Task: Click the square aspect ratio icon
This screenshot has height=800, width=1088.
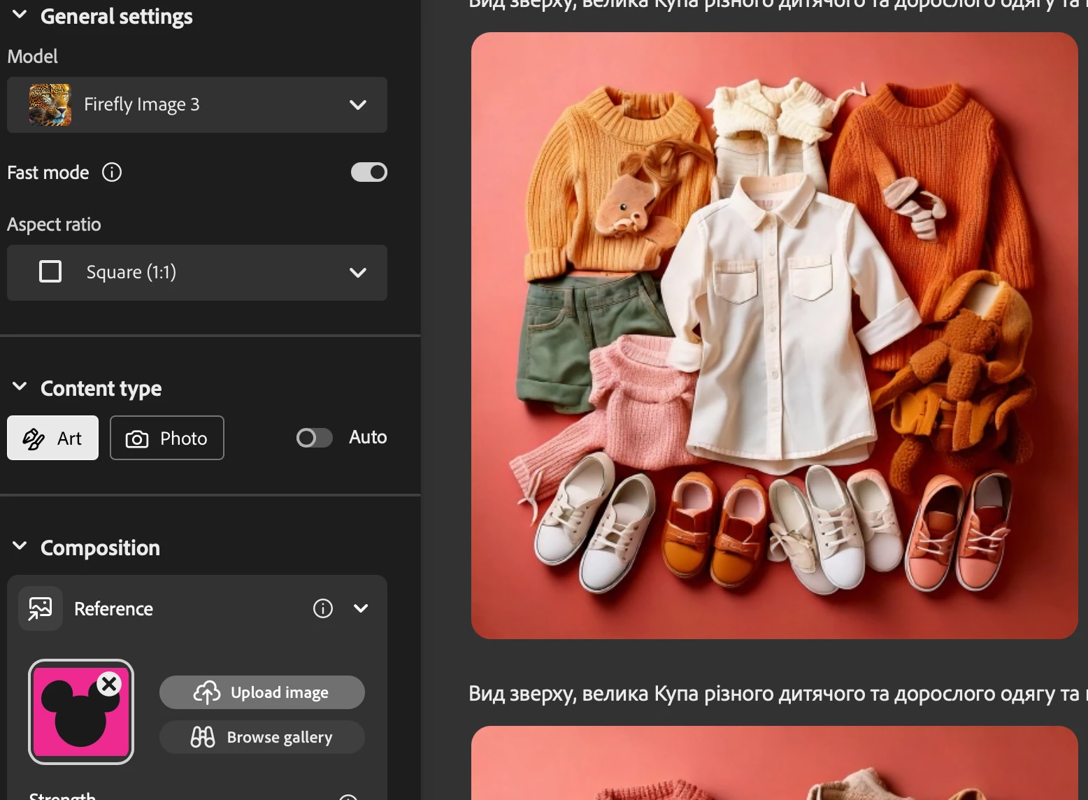Action: [50, 271]
